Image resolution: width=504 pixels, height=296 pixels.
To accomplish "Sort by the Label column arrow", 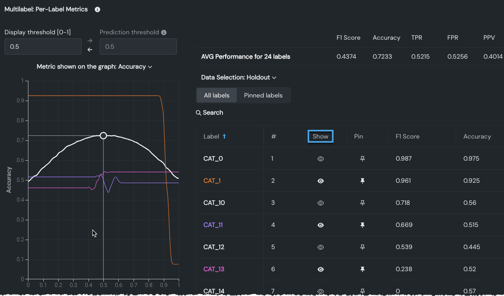I will 225,137.
